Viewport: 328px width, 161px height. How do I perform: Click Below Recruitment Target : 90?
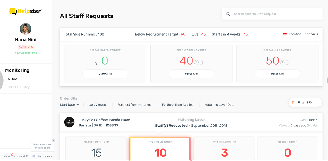[160, 34]
